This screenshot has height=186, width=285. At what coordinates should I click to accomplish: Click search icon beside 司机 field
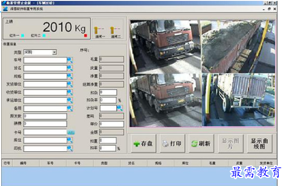(70, 148)
